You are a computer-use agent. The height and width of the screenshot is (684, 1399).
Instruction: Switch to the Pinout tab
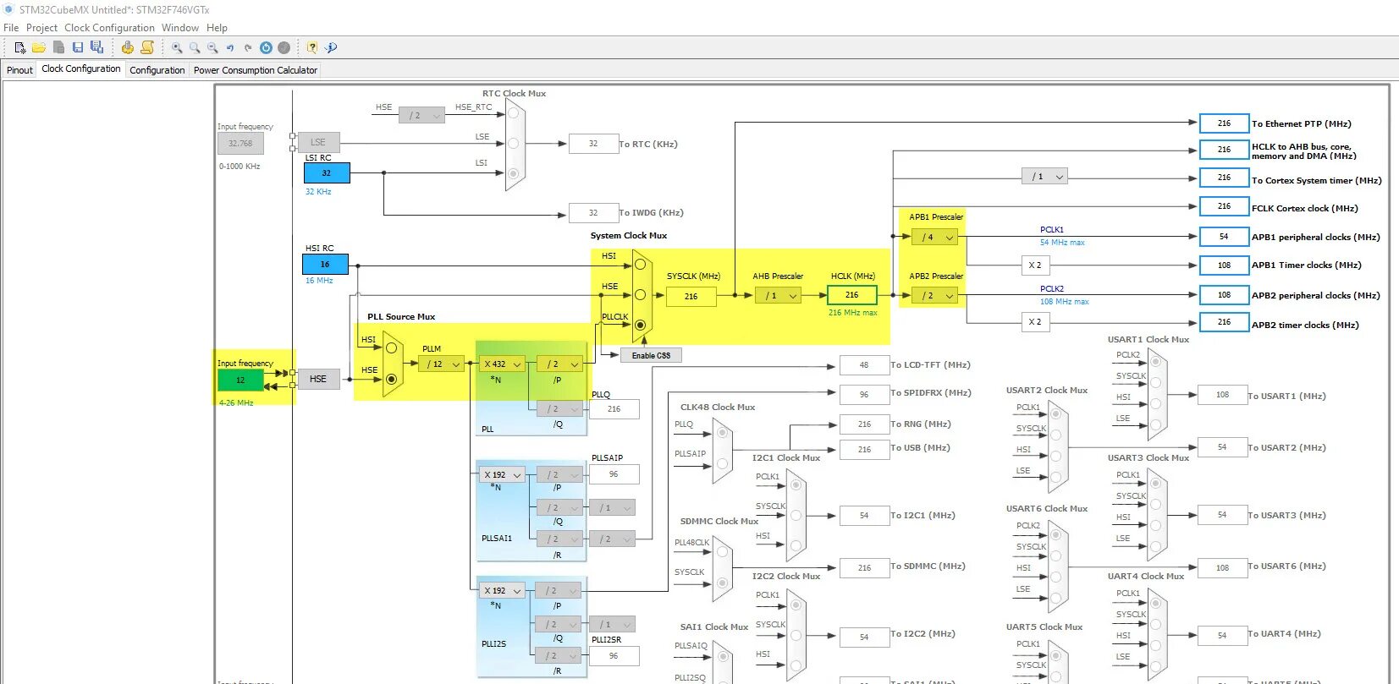[x=19, y=70]
